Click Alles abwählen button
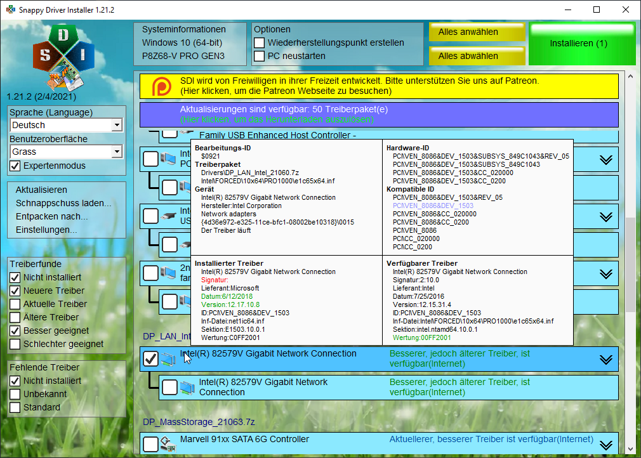 coord(477,56)
